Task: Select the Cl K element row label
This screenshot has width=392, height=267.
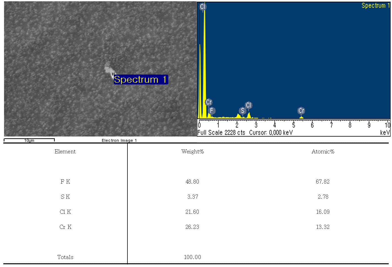Action: [65, 212]
